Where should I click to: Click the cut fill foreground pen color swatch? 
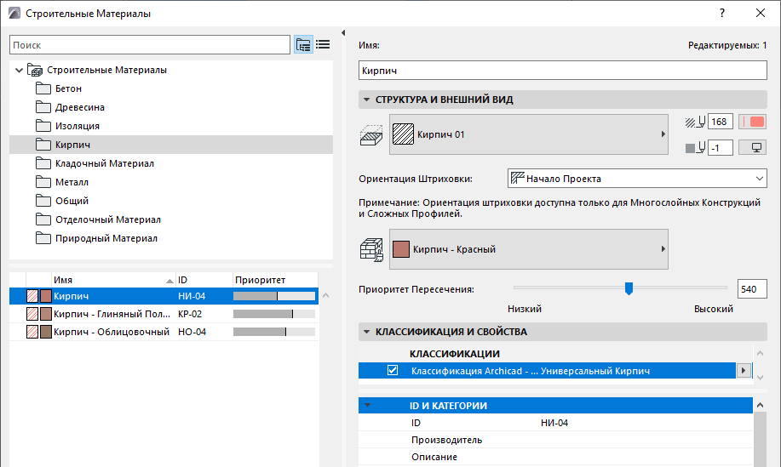pos(754,122)
